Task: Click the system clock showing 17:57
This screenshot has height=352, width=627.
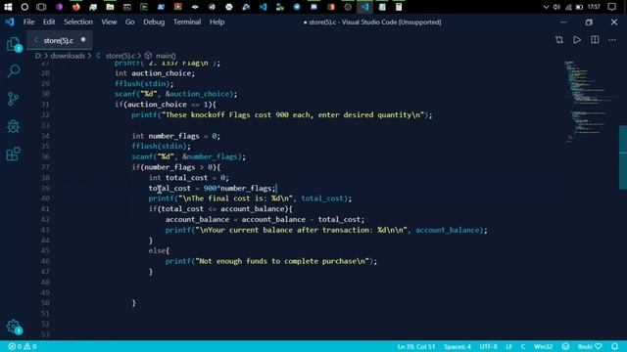Action: [594, 7]
